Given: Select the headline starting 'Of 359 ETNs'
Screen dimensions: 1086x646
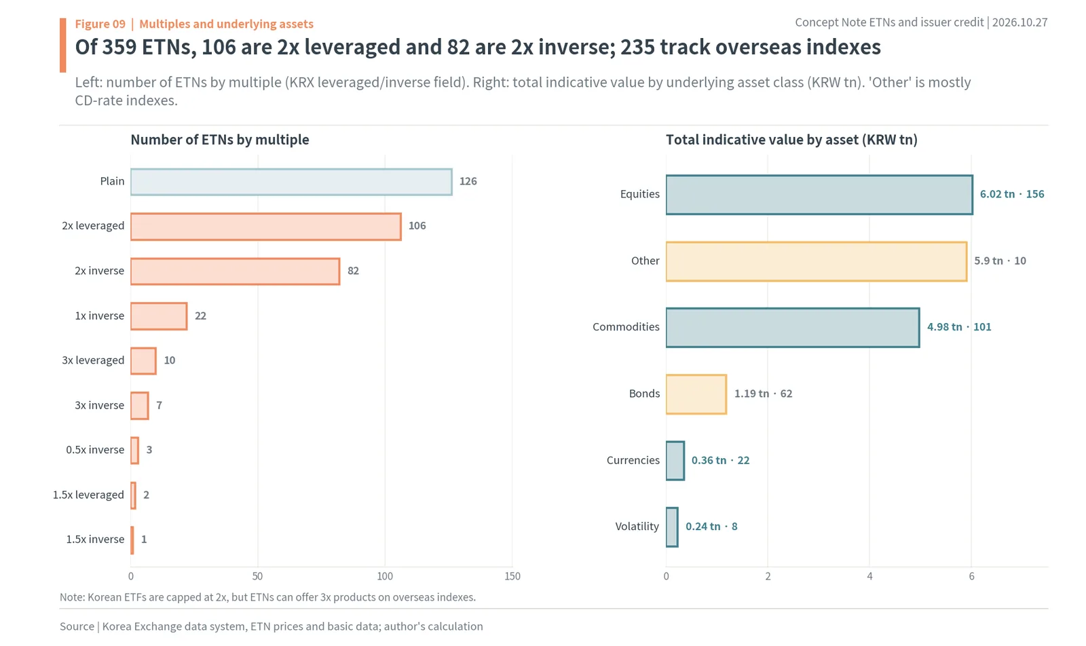Looking at the screenshot, I should tap(478, 47).
